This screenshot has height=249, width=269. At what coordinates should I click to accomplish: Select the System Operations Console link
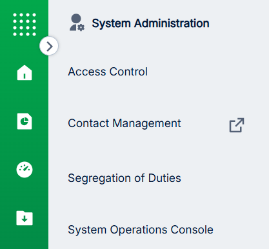click(x=141, y=230)
